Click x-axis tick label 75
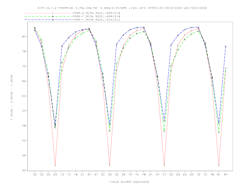This screenshot has height=190, width=246. pyautogui.click(x=205, y=174)
